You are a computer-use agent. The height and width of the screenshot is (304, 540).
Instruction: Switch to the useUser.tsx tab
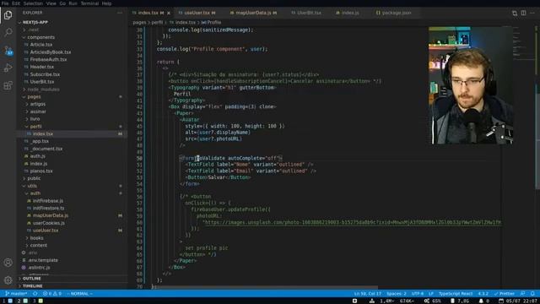pos(197,14)
